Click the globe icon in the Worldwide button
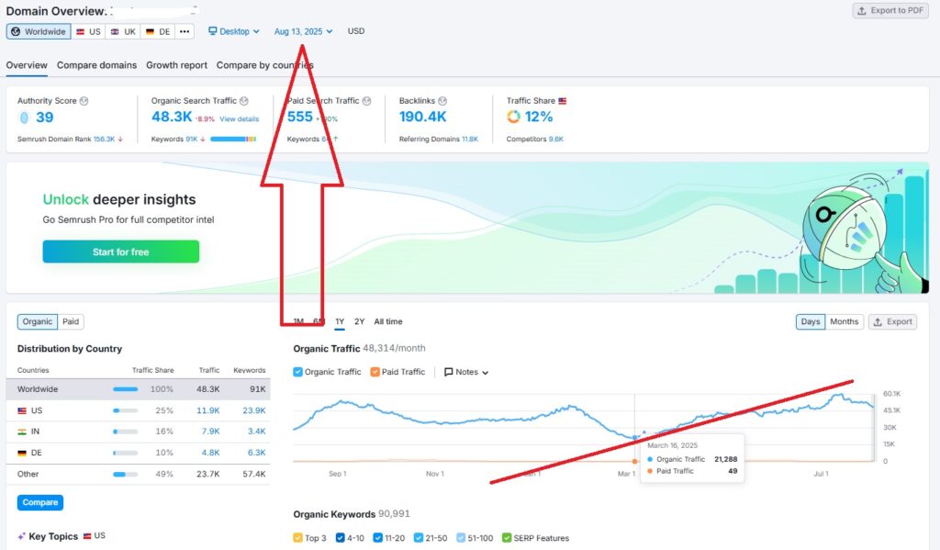940x550 pixels. tap(17, 31)
